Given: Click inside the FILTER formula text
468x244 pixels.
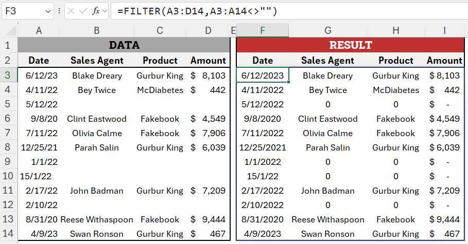Looking at the screenshot, I should 197,11.
